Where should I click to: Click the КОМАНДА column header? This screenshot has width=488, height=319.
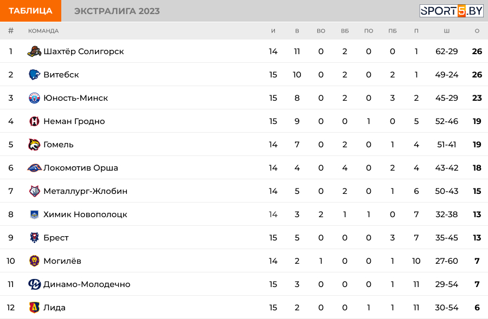point(43,31)
